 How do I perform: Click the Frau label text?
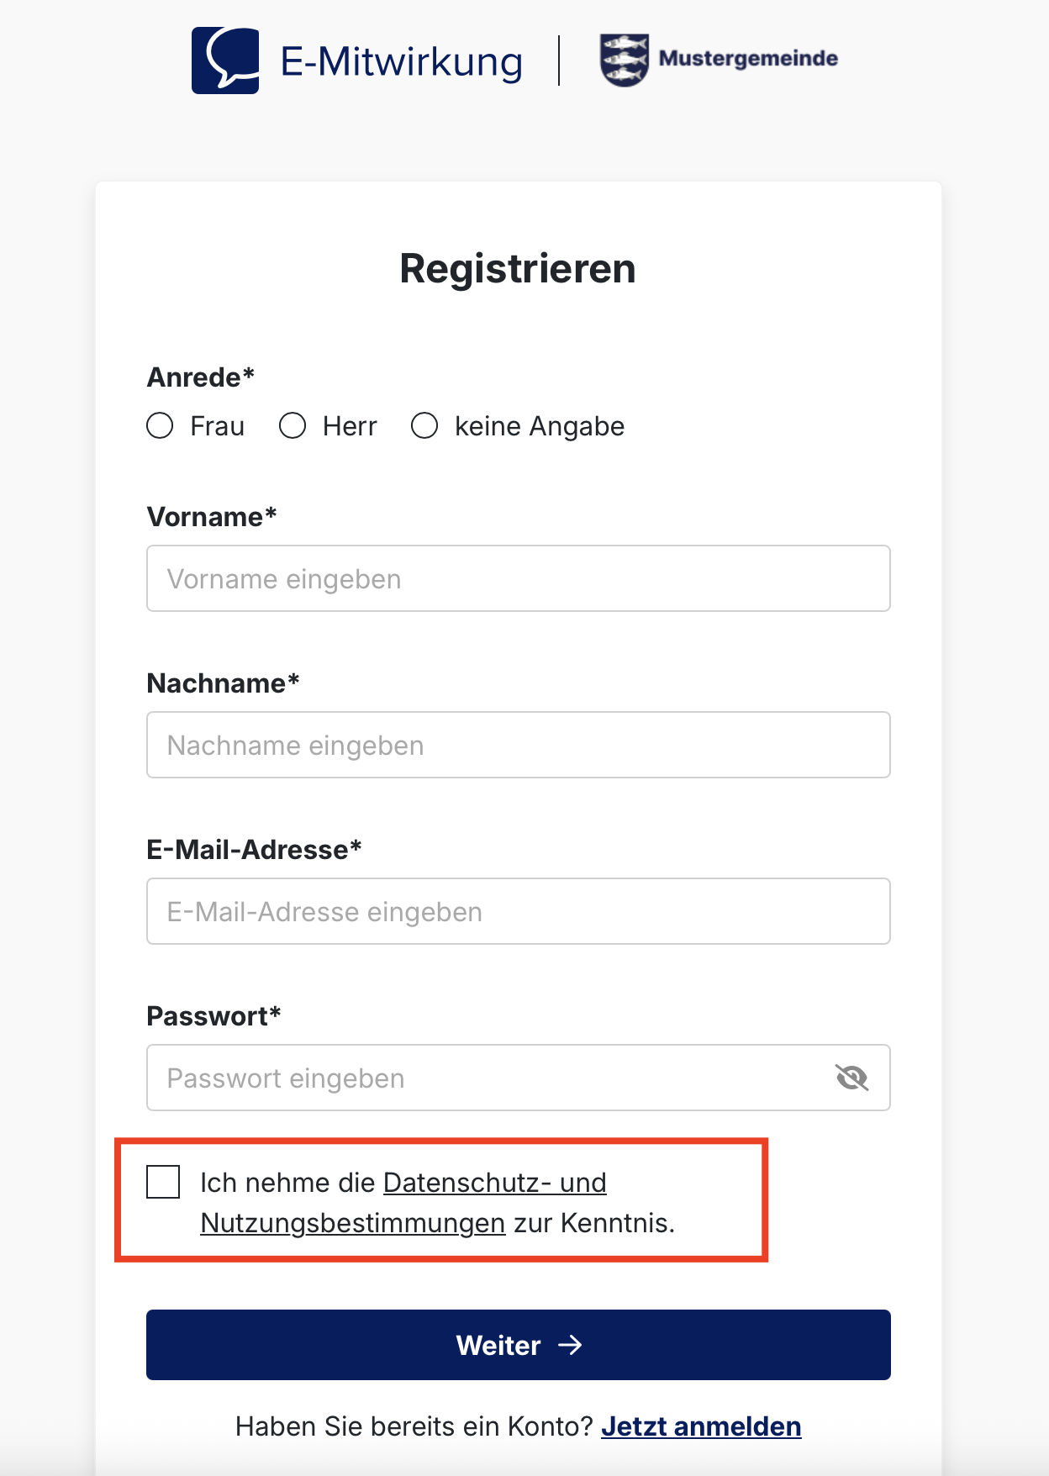217,426
